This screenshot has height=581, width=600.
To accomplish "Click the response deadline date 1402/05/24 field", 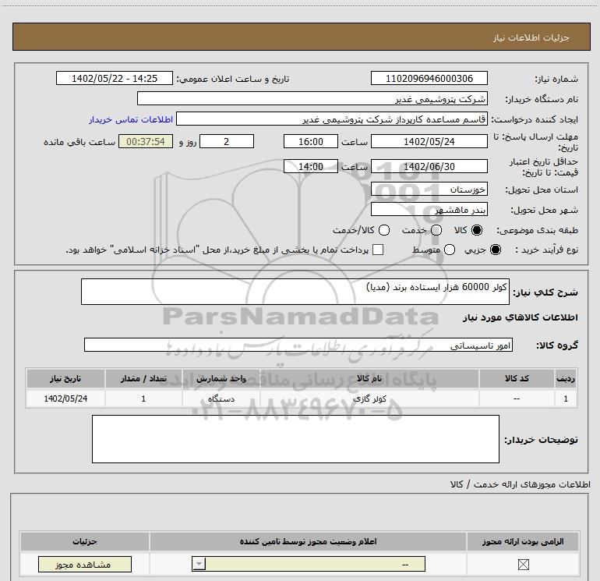I will click(x=429, y=141).
